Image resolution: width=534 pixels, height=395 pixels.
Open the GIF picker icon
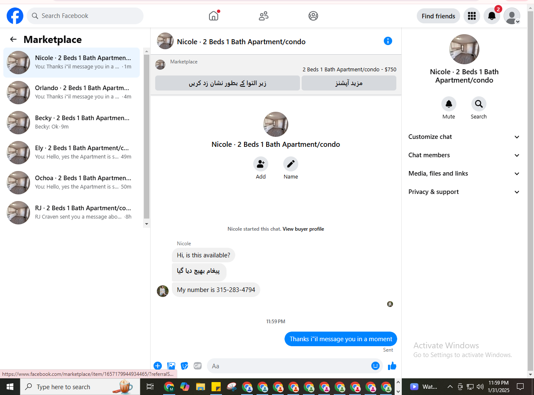pyautogui.click(x=198, y=366)
